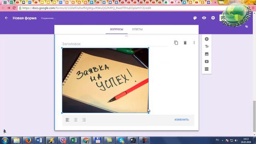Open file explorer from the taskbar

click(16, 140)
